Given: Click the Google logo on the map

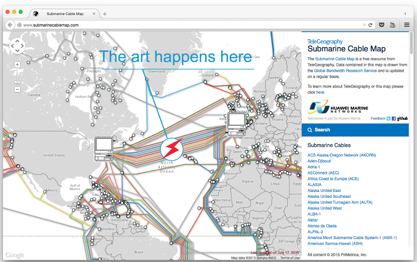Looking at the screenshot, I should (15, 255).
